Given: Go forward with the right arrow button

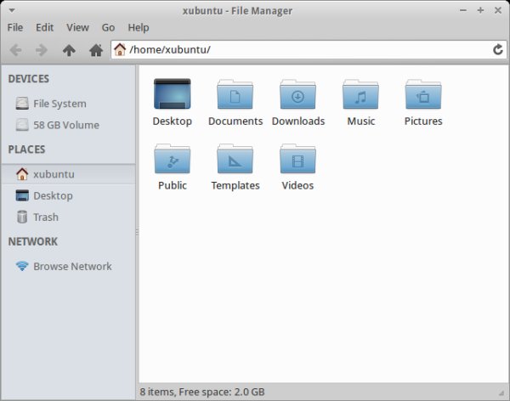Looking at the screenshot, I should [x=42, y=50].
